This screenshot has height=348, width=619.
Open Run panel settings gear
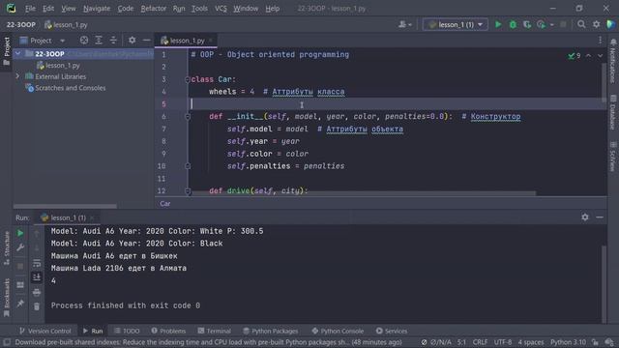[584, 217]
